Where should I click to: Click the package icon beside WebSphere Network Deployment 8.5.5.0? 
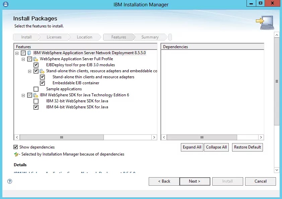(x=29, y=53)
